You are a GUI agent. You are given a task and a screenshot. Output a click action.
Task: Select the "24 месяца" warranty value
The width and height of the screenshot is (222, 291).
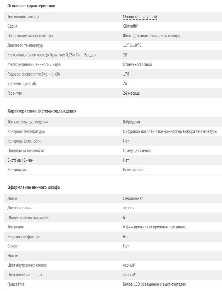pyautogui.click(x=131, y=93)
